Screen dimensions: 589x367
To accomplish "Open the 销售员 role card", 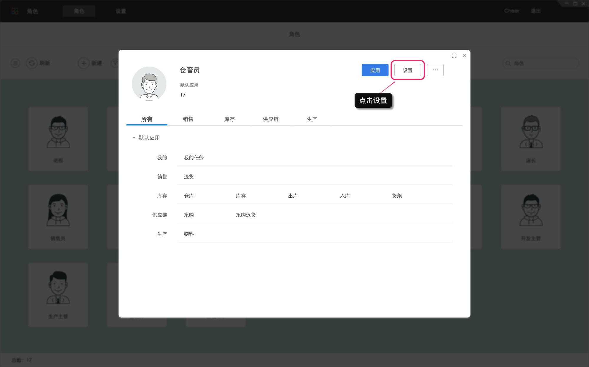I will click(x=58, y=217).
